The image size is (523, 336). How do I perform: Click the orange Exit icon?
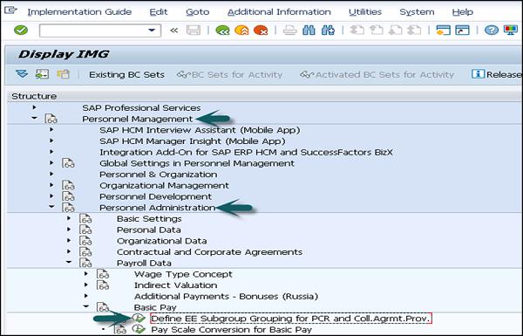coord(241,31)
